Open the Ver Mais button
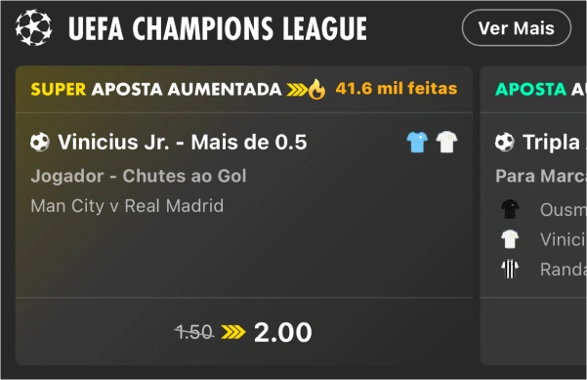This screenshot has height=380, width=587. [517, 28]
